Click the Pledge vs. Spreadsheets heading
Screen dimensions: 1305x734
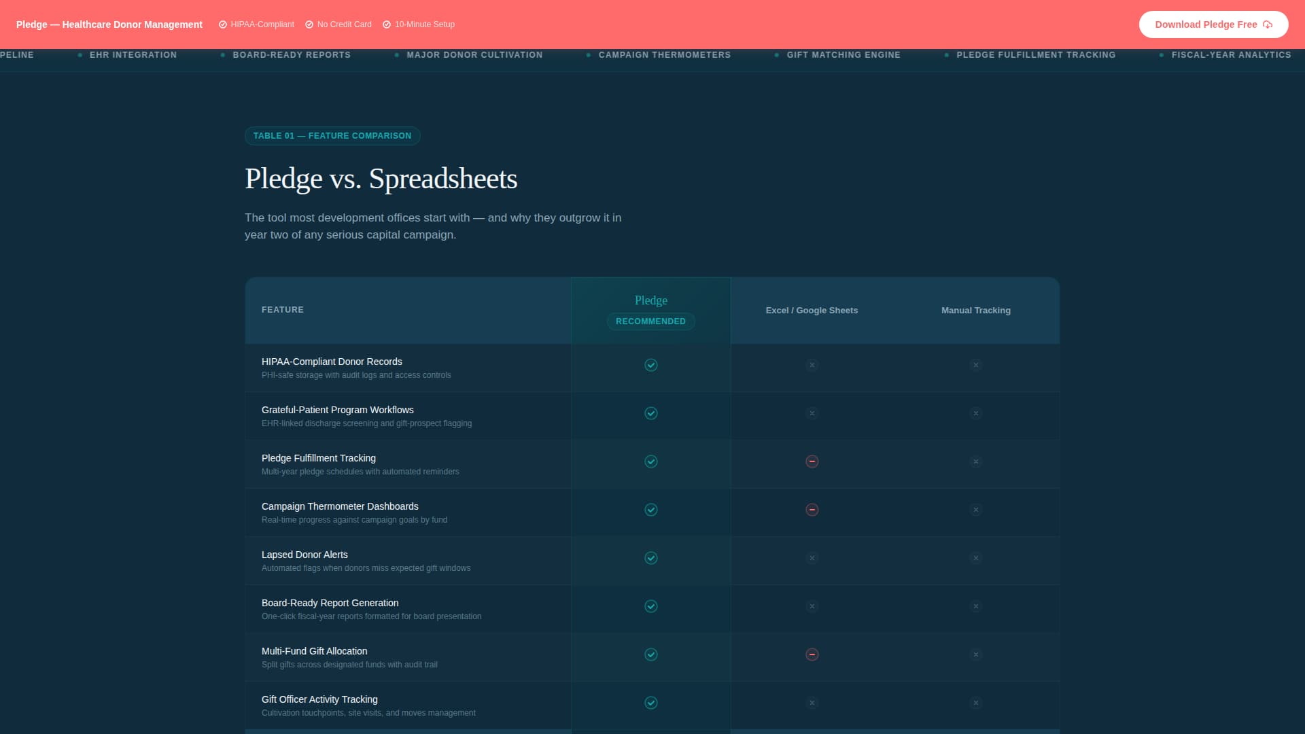(x=381, y=179)
